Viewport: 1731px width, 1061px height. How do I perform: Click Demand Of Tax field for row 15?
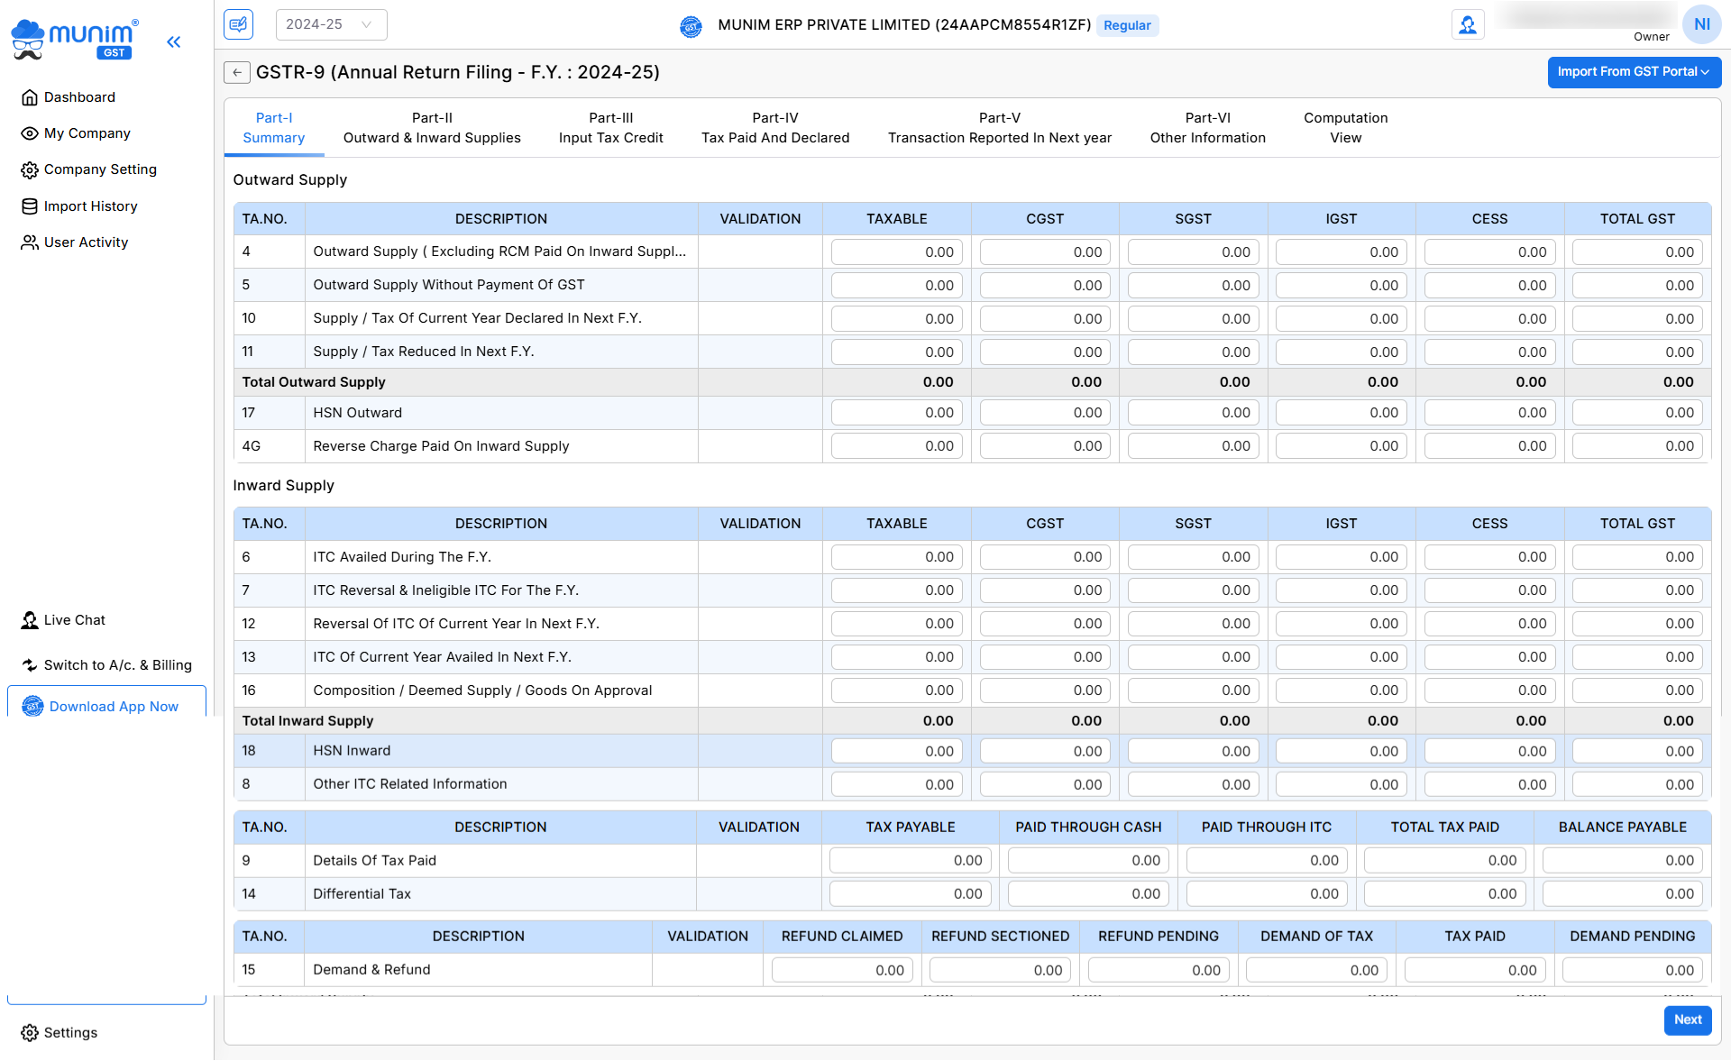[1316, 971]
